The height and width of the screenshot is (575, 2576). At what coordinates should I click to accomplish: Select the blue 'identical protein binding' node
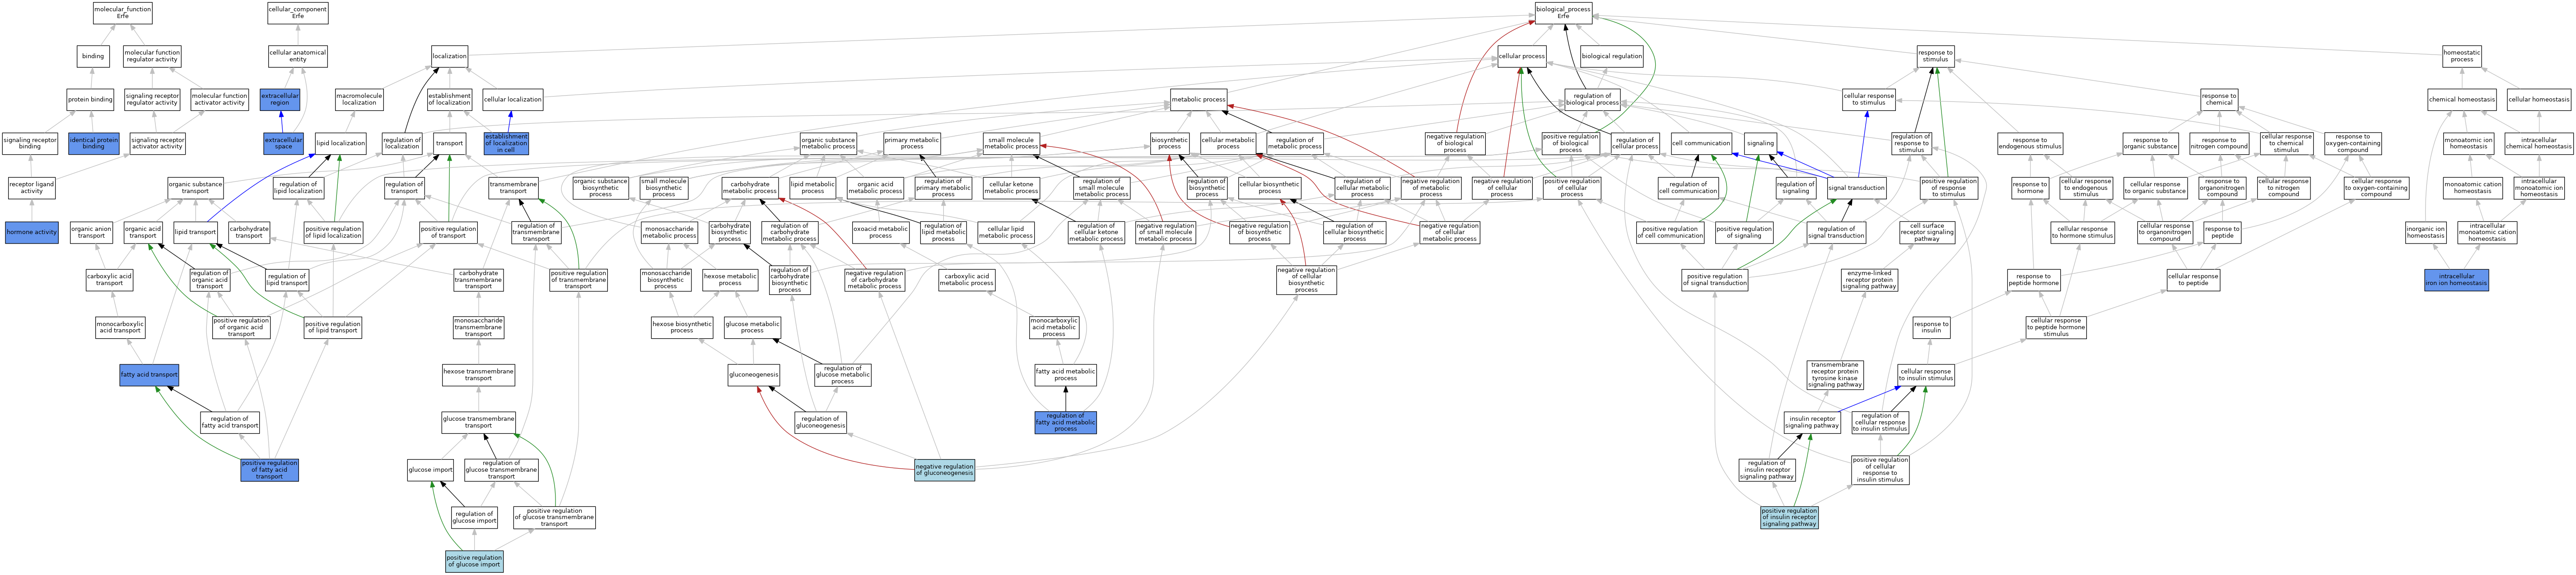pos(94,144)
